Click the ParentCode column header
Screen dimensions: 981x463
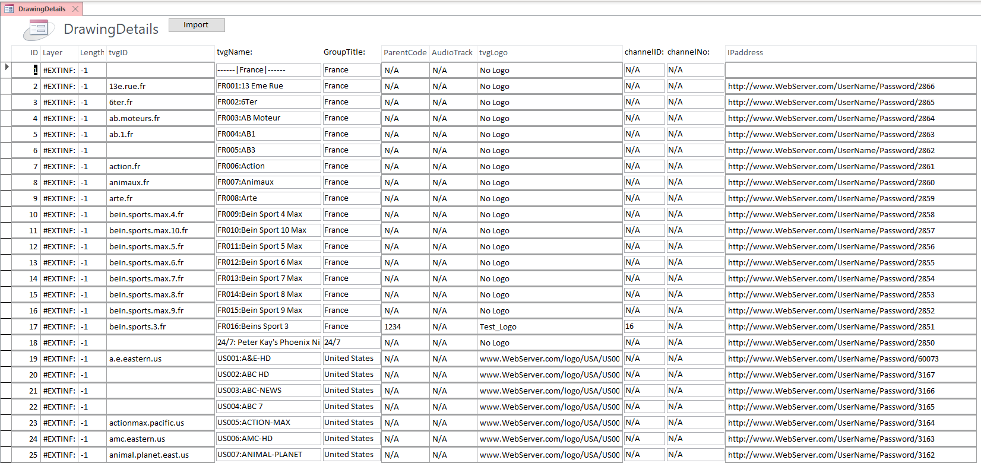[x=405, y=53]
